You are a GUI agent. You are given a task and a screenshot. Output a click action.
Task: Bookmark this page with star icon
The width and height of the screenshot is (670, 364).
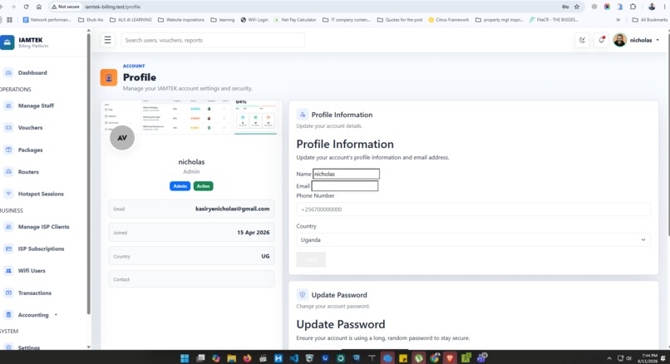577,7
